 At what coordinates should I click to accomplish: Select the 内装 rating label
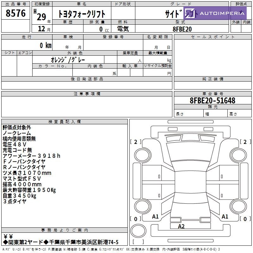tap(247, 22)
